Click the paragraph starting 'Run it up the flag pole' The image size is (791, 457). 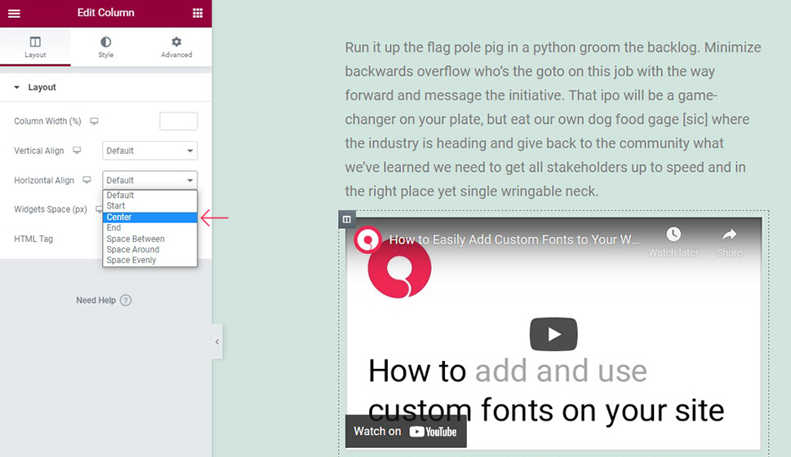pyautogui.click(x=553, y=119)
